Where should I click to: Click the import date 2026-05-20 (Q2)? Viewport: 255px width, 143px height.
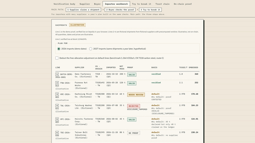(112, 84)
